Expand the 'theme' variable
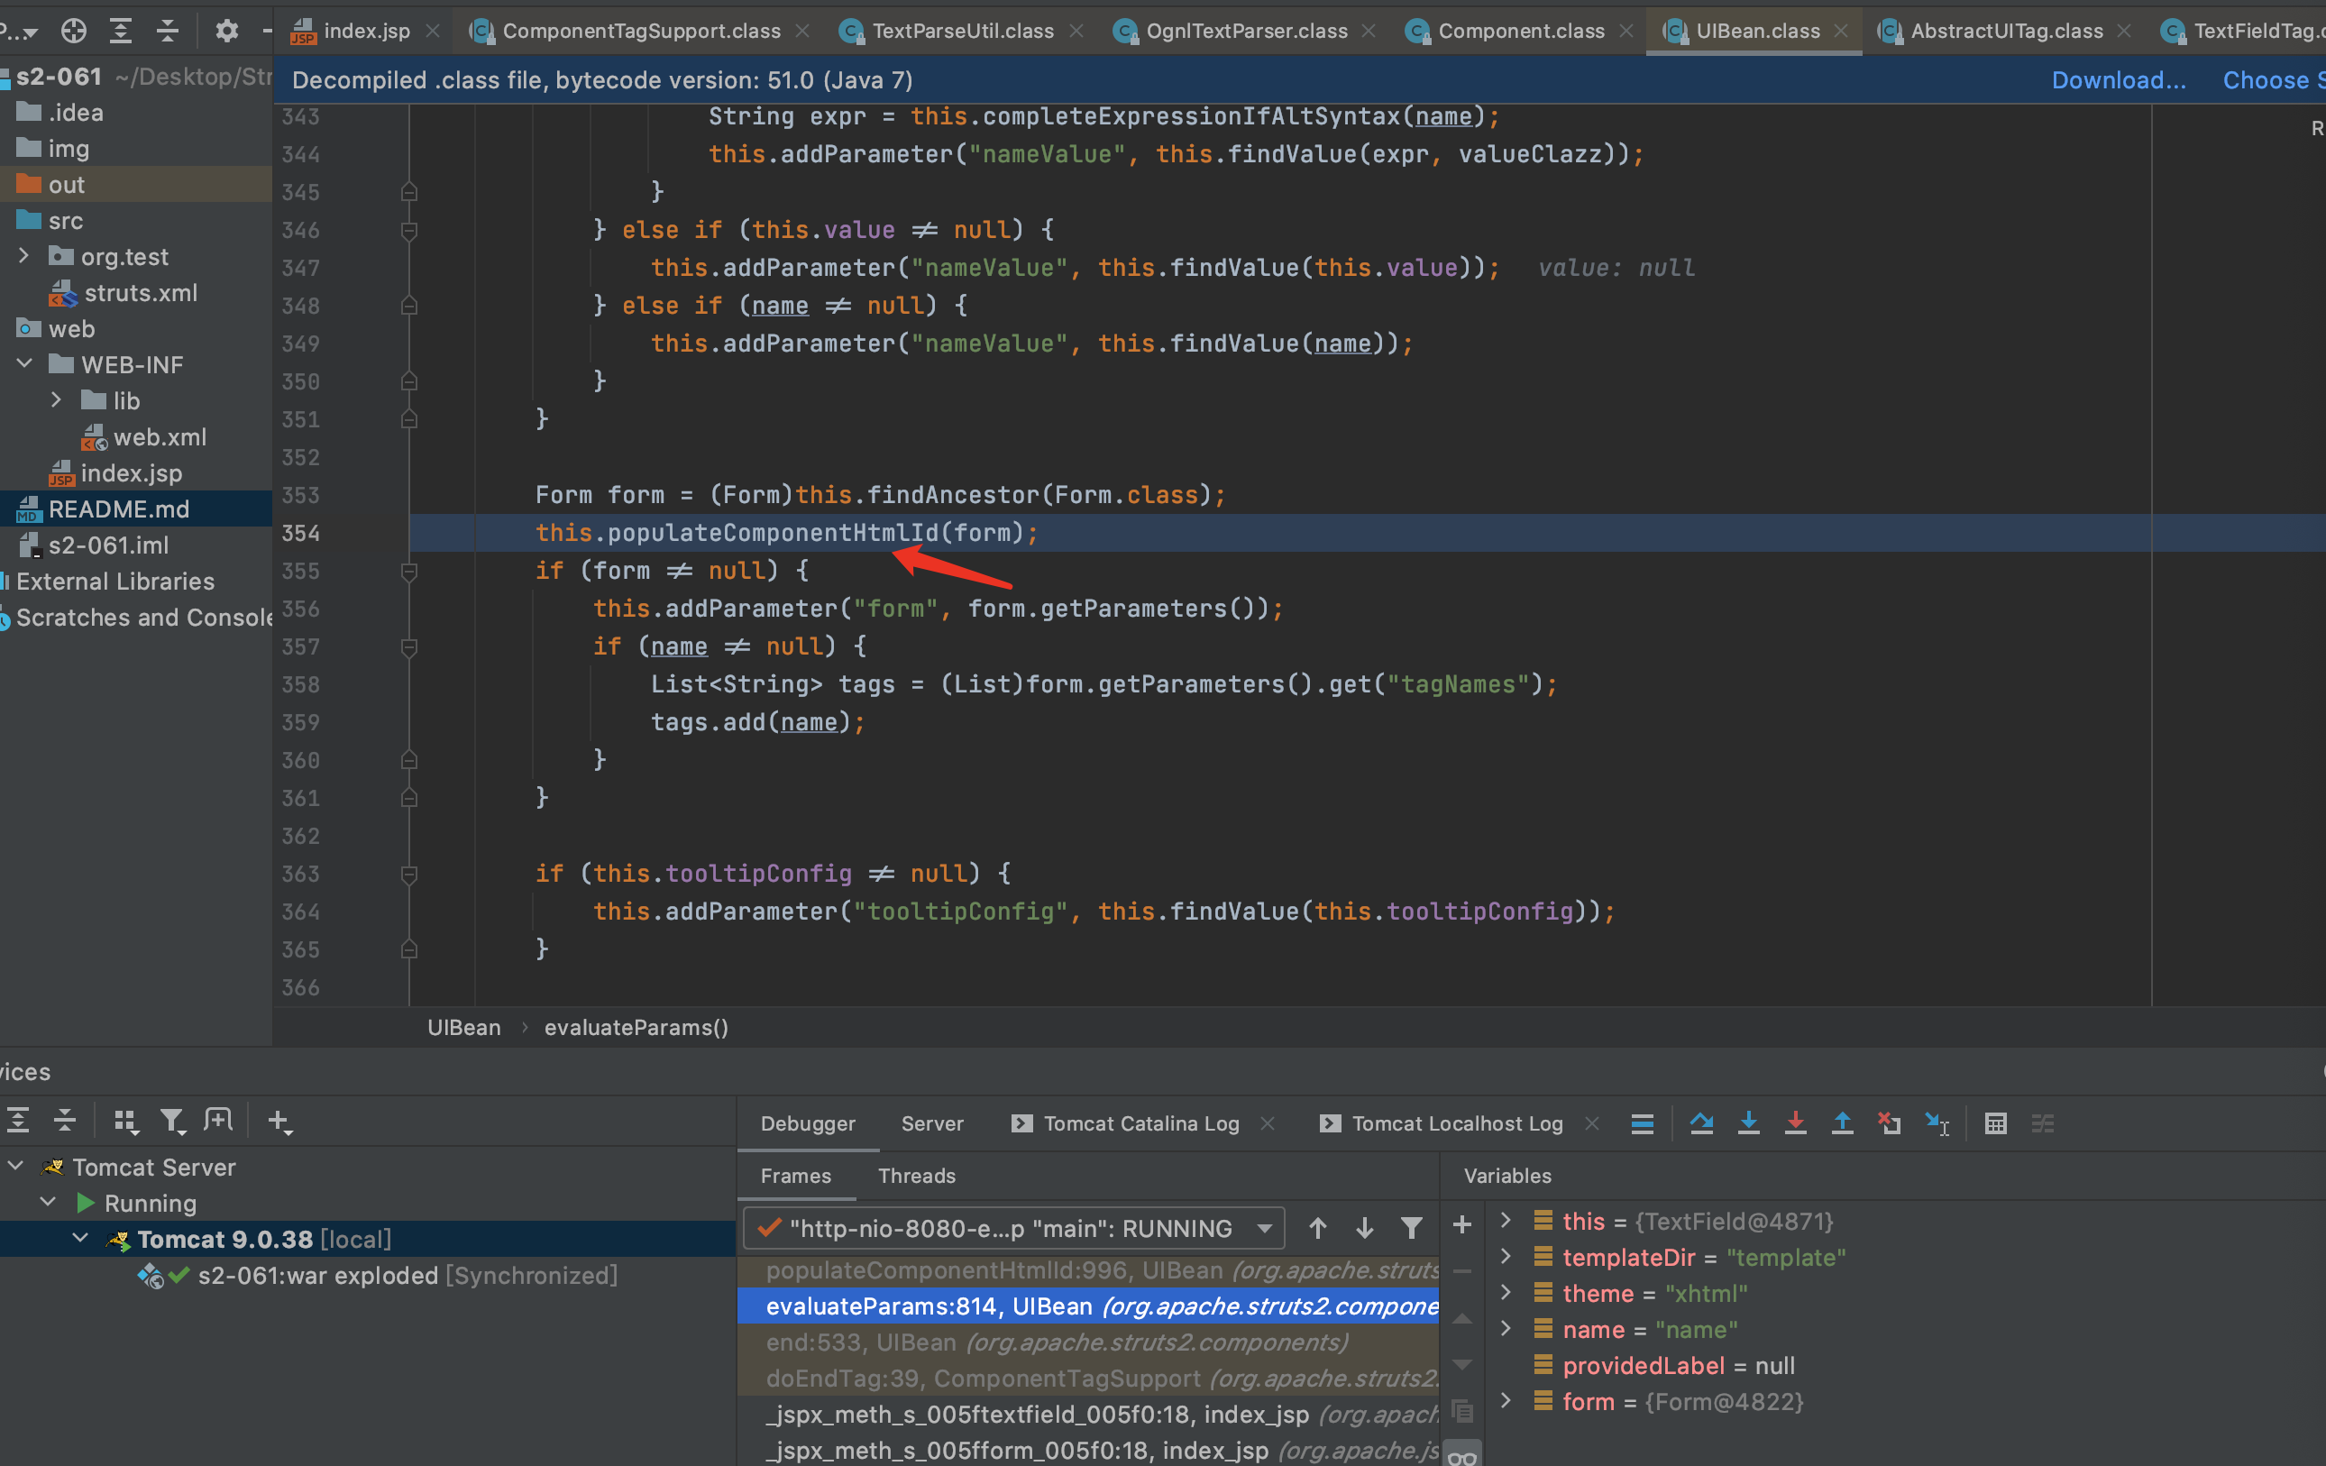Image resolution: width=2326 pixels, height=1466 pixels. click(1505, 1292)
